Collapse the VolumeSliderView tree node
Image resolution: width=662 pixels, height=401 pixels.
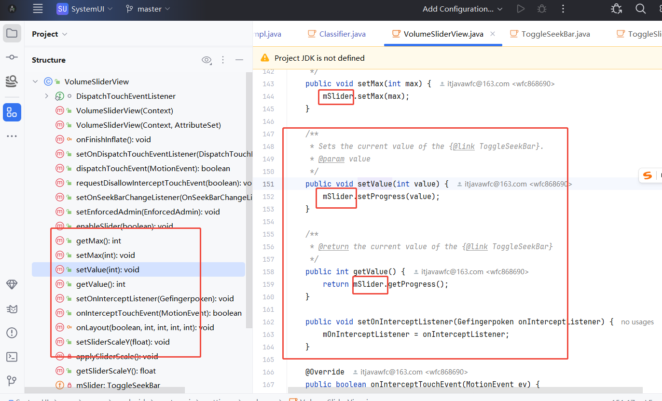[35, 81]
